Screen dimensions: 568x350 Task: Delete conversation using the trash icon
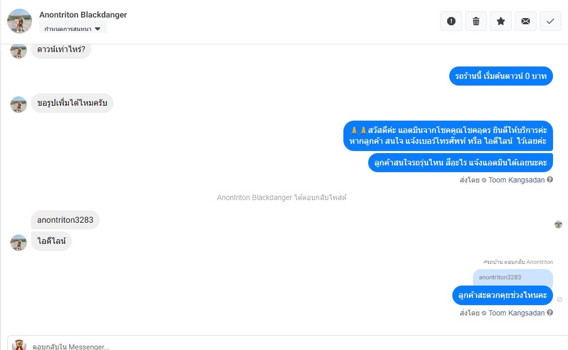click(x=476, y=21)
